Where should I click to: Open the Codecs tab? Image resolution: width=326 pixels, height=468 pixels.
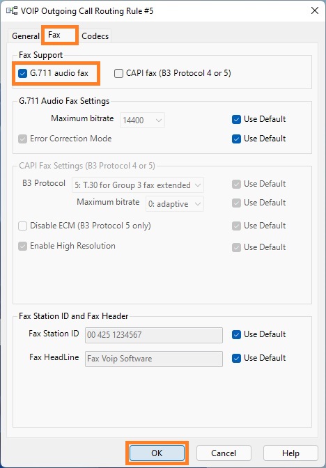tap(95, 36)
